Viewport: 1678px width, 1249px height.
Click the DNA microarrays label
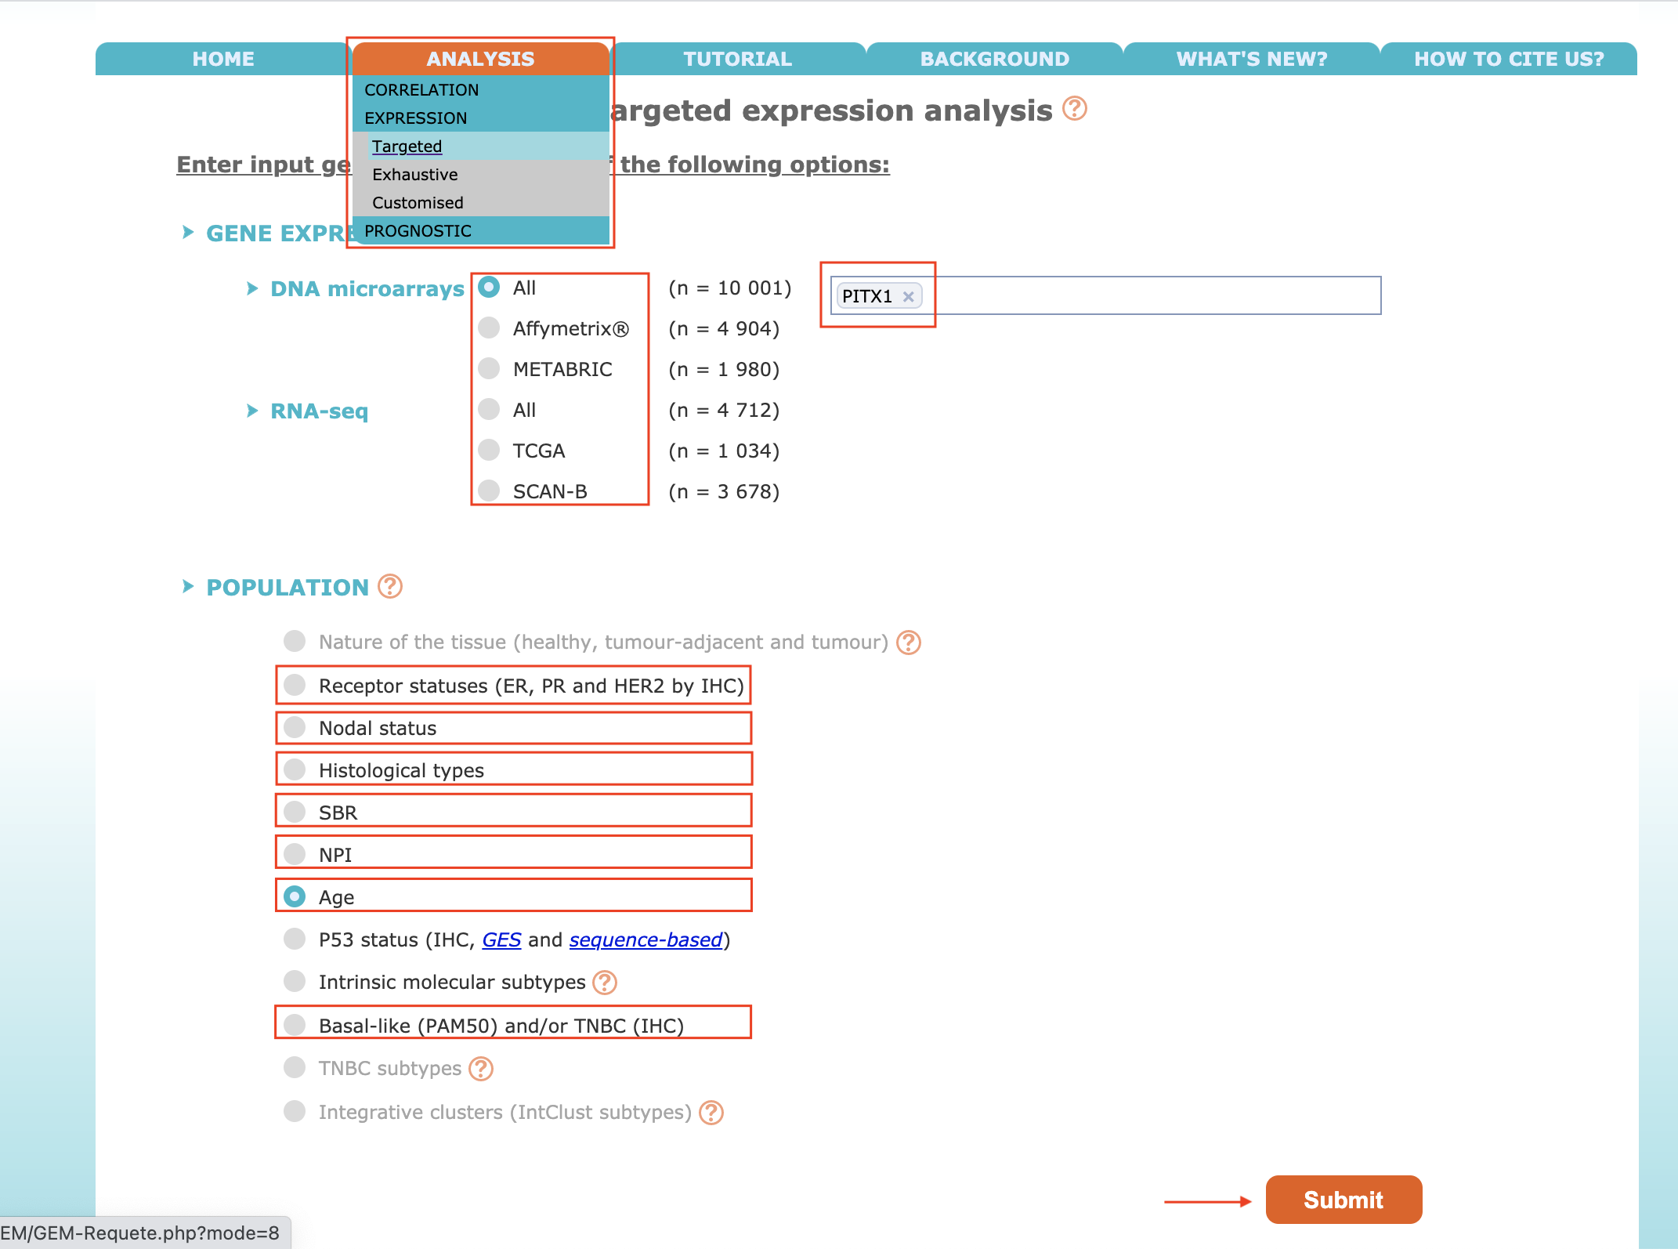[x=367, y=289]
